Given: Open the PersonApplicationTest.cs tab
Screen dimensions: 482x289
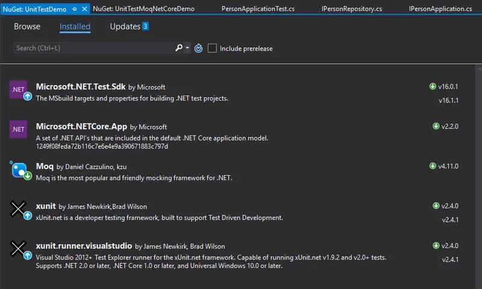Looking at the screenshot, I should (x=258, y=9).
